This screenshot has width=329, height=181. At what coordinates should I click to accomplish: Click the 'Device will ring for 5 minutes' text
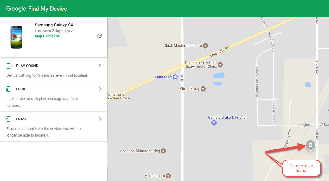coord(47,75)
